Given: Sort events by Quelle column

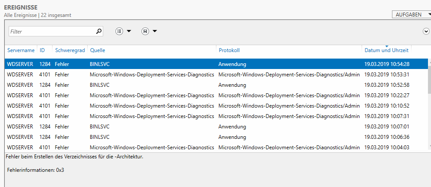Looking at the screenshot, I should pos(98,50).
